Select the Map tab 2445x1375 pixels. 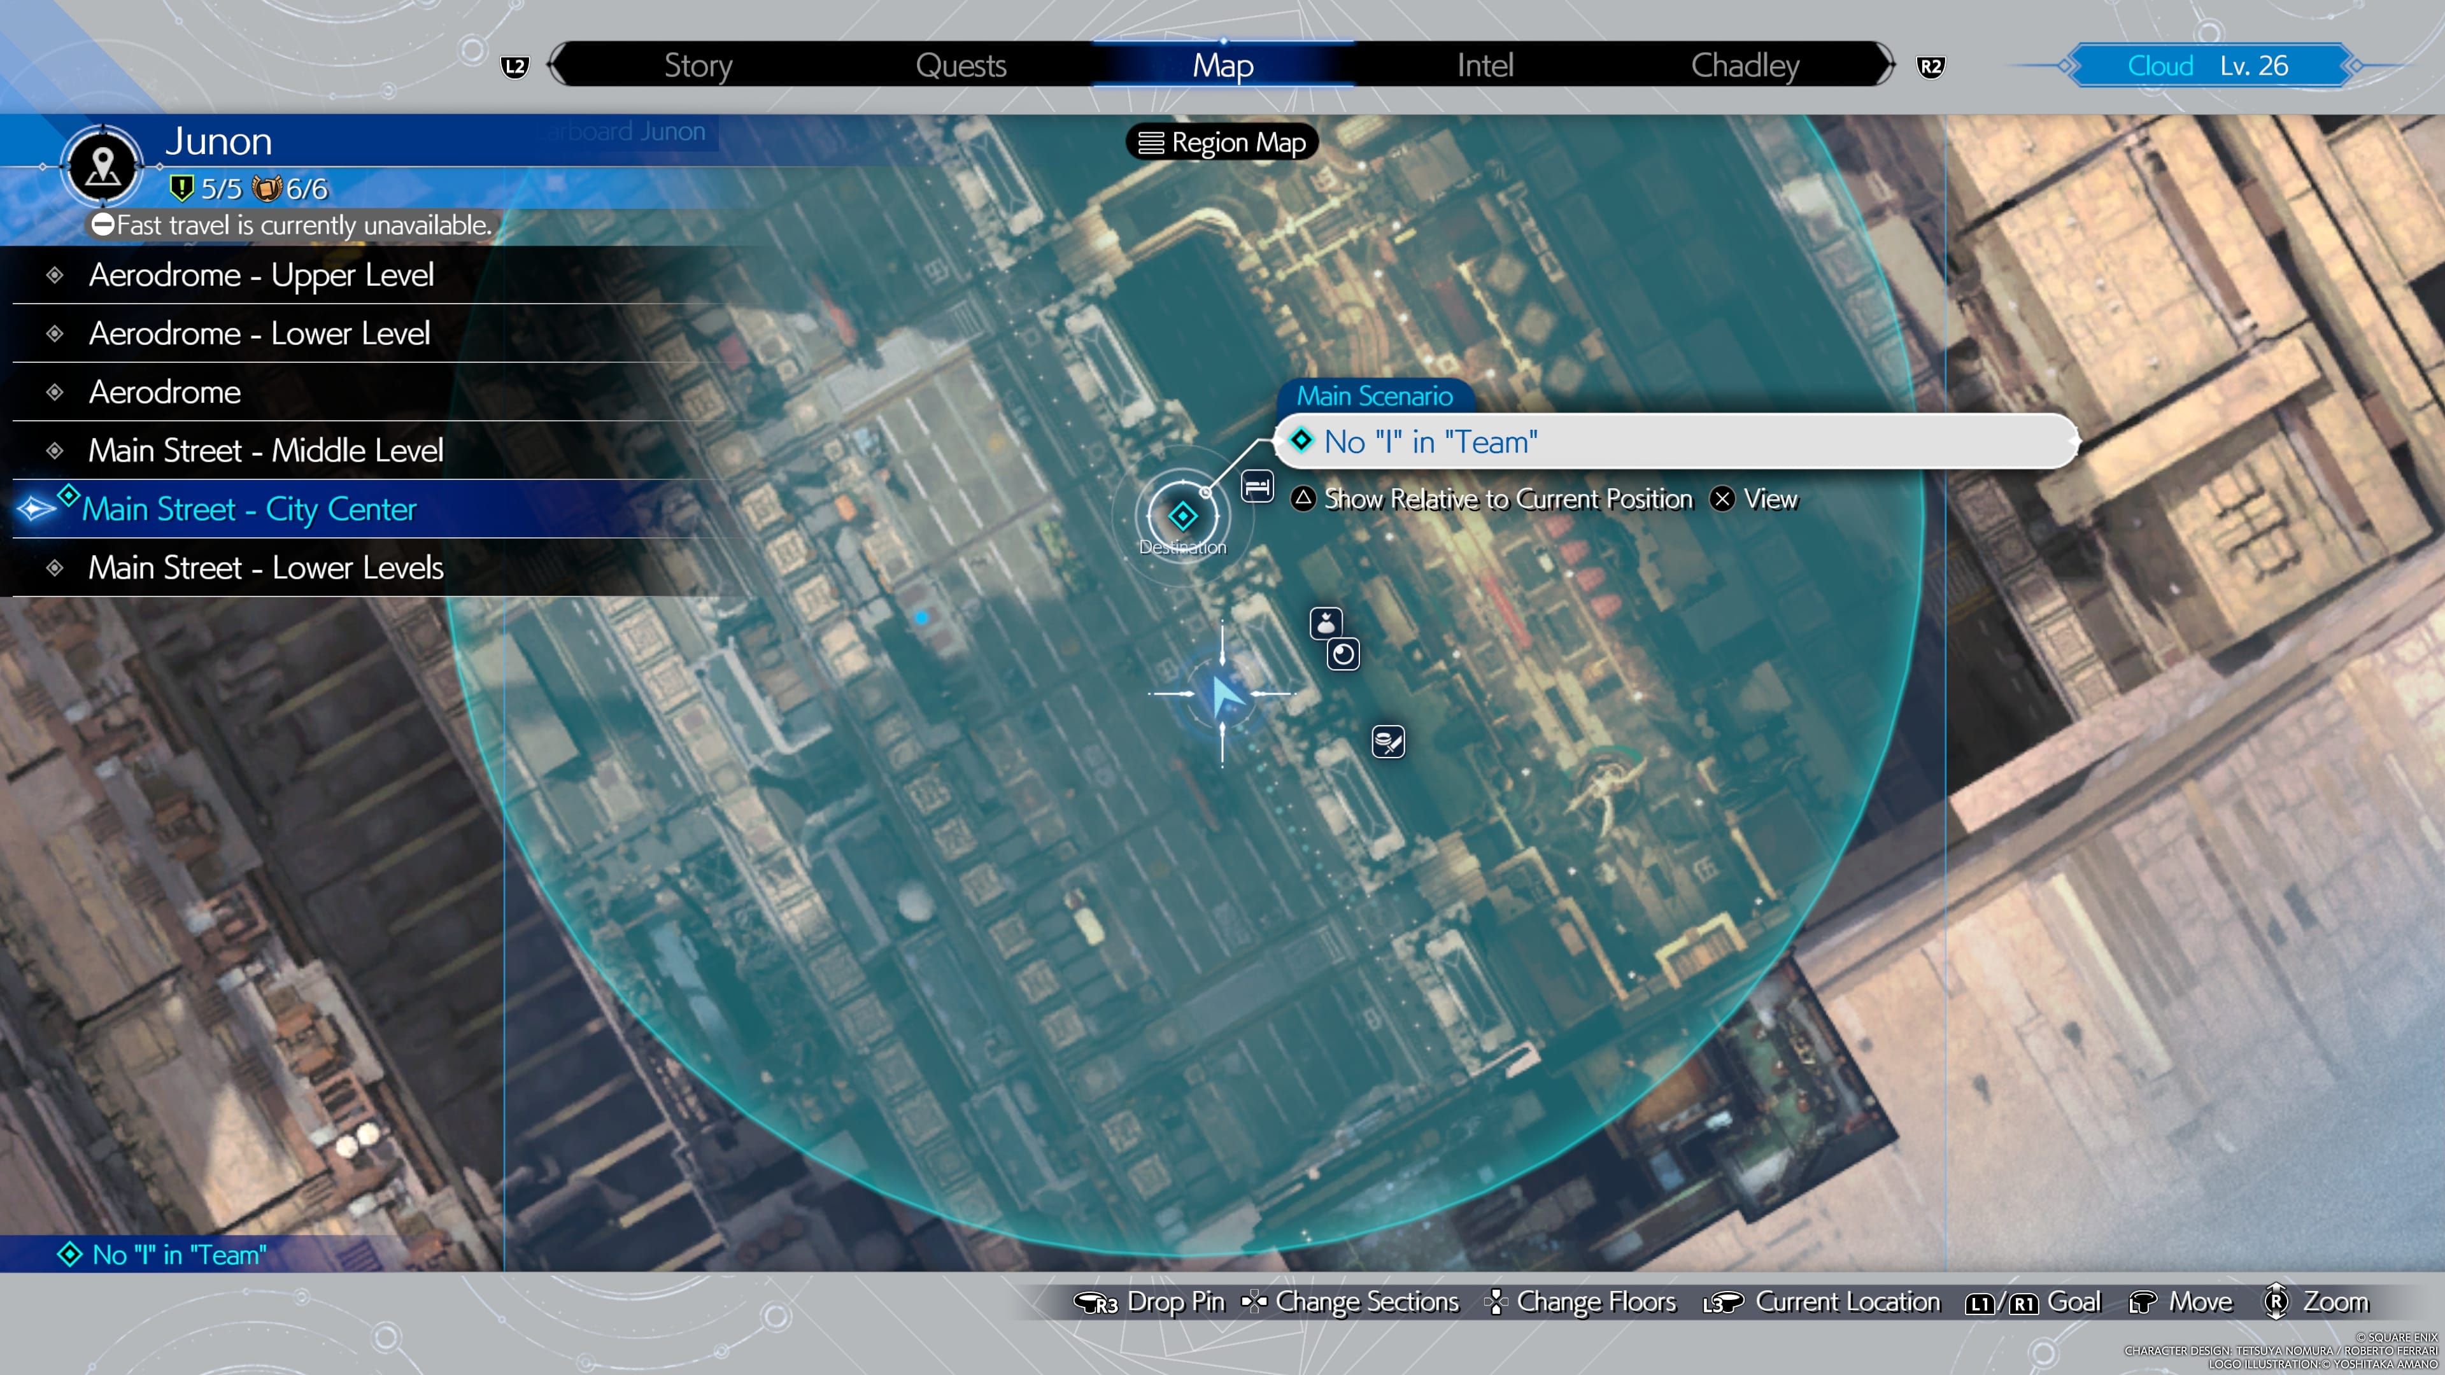pyautogui.click(x=1222, y=66)
